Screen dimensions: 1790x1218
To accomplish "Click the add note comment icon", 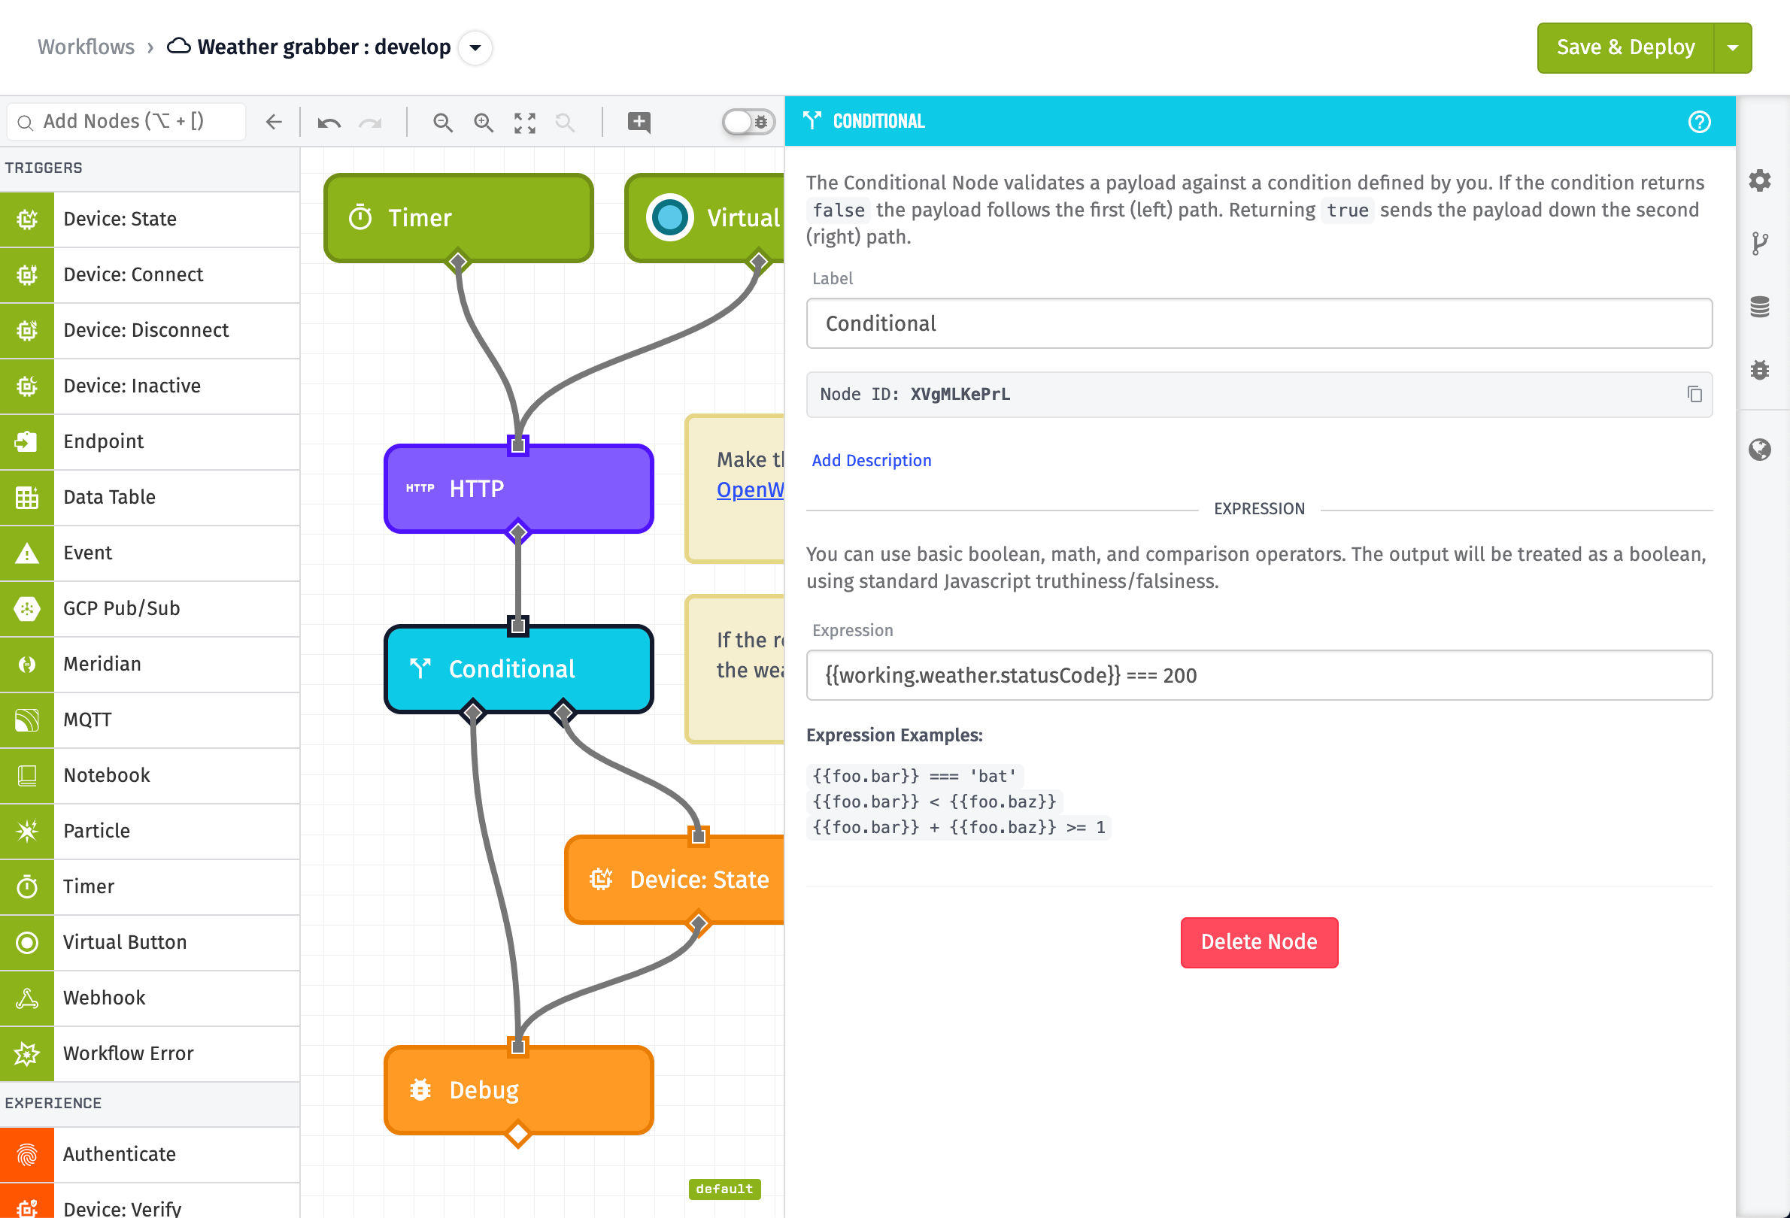I will (639, 122).
